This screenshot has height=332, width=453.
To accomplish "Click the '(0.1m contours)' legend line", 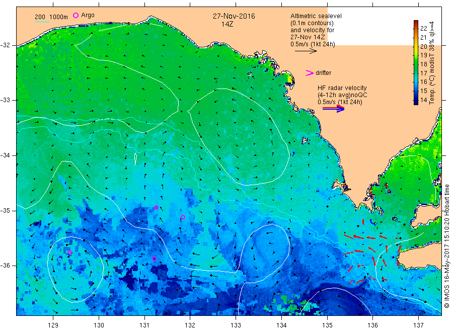I will coord(312,23).
